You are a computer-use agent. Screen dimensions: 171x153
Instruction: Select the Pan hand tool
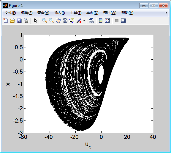(x=58, y=21)
